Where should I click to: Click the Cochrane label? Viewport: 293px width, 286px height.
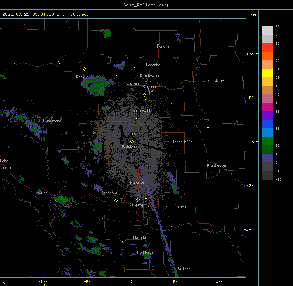point(109,193)
